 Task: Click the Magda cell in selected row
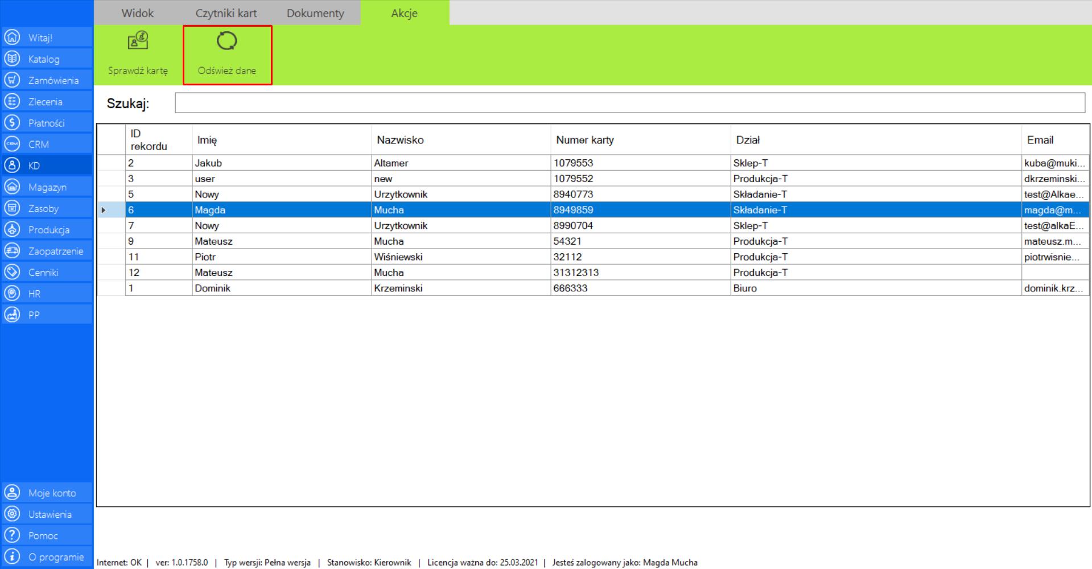click(282, 210)
